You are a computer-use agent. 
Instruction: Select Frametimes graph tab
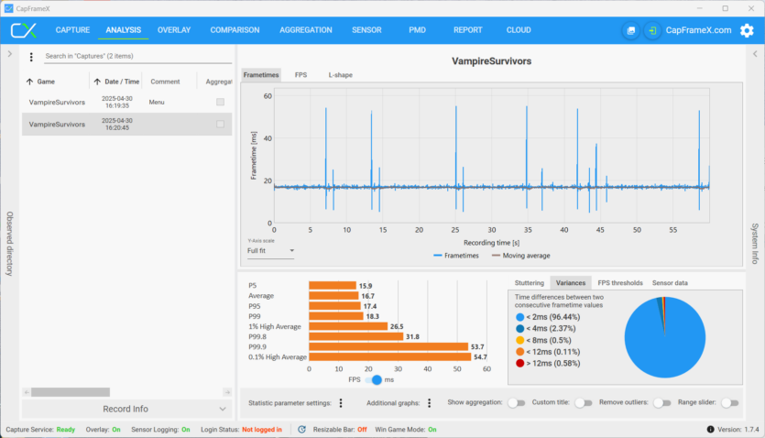coord(261,74)
